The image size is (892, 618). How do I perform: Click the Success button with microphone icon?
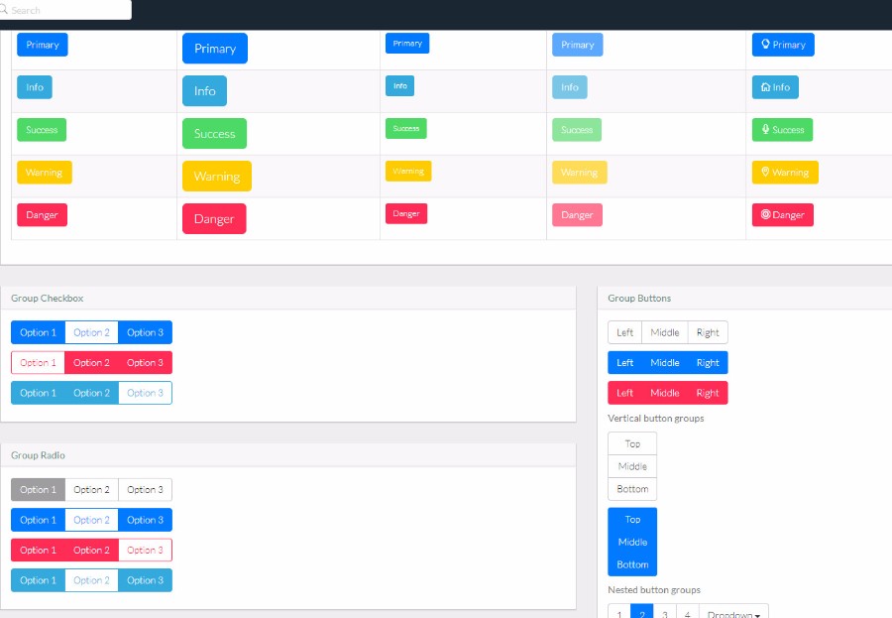(x=782, y=130)
